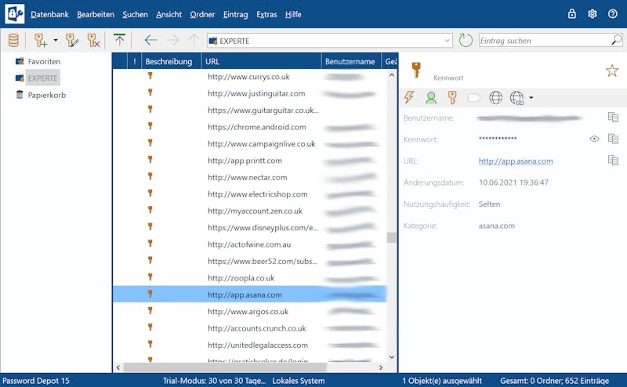Screen dimensions: 627x387
Task: Navigate back with the left arrow
Action: click(150, 40)
